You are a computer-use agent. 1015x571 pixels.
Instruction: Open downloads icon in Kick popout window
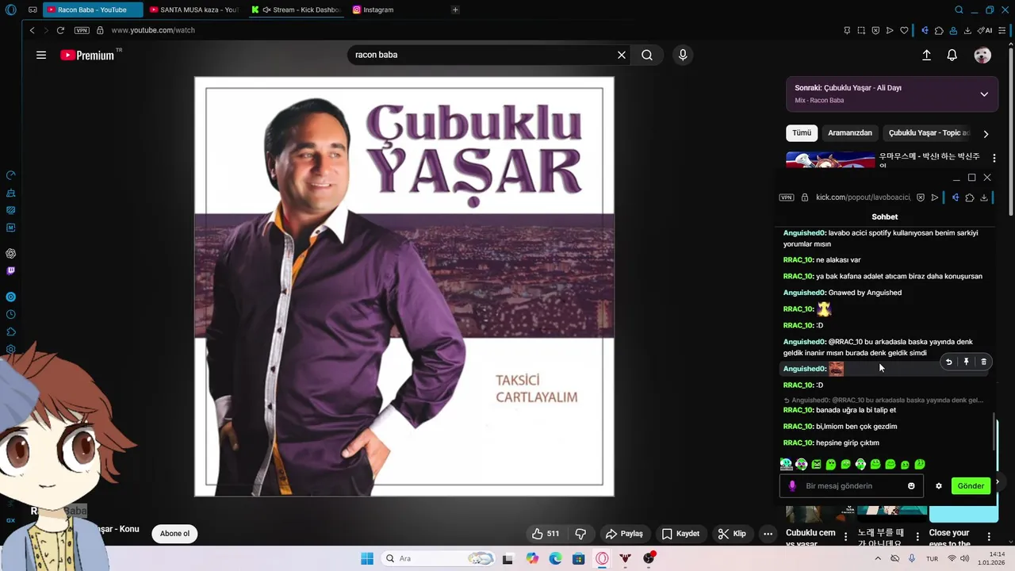tap(984, 197)
